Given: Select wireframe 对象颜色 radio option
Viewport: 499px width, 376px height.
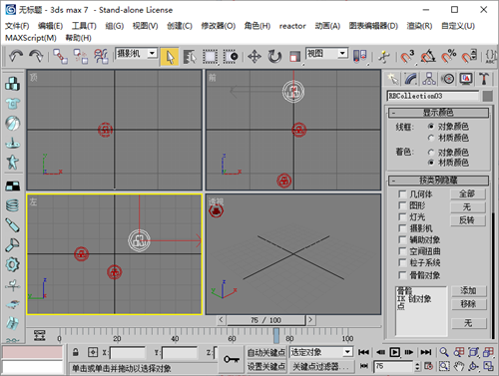Looking at the screenshot, I should [431, 127].
